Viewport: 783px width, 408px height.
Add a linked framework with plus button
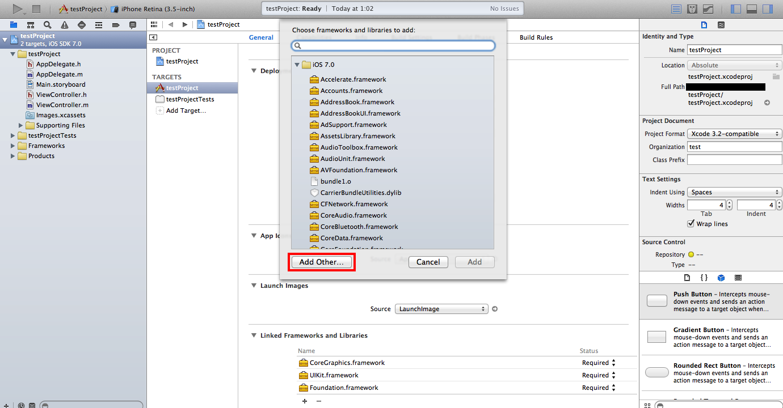tap(305, 401)
